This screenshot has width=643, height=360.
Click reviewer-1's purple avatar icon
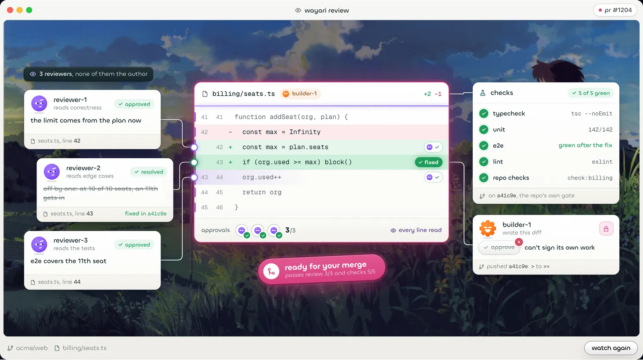[x=39, y=103]
